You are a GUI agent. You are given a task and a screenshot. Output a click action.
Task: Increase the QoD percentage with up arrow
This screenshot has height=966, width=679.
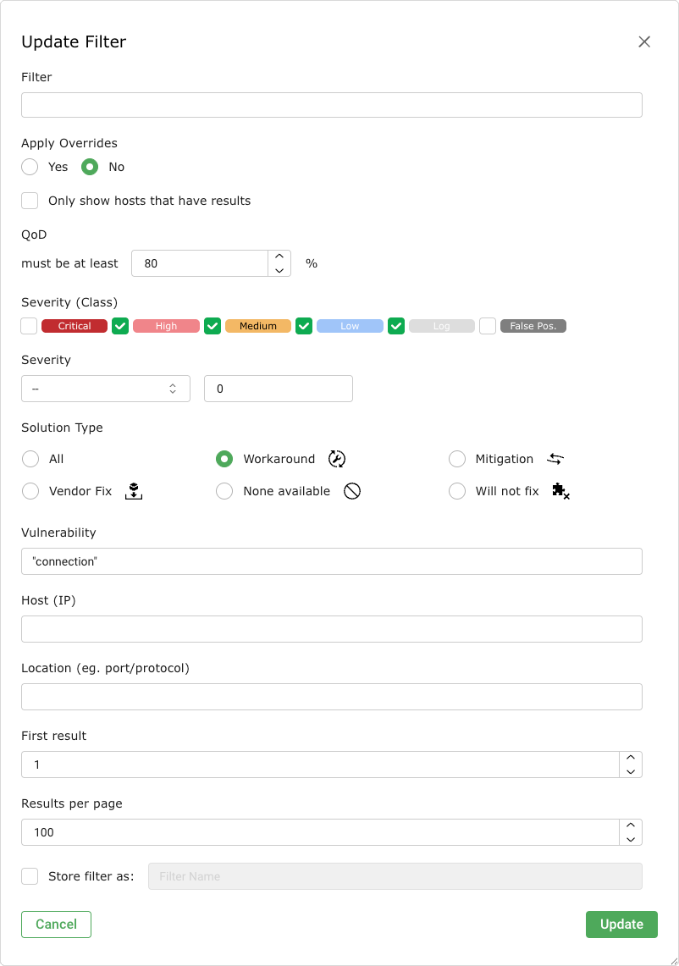(279, 257)
